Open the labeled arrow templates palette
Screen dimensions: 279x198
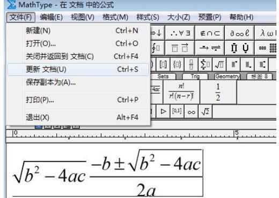click(x=210, y=48)
